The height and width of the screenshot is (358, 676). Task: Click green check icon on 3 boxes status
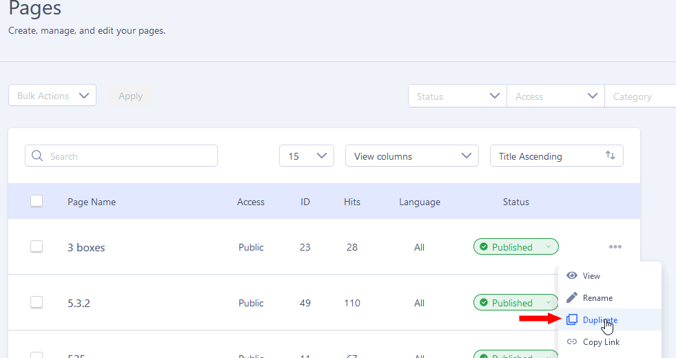[x=484, y=247]
